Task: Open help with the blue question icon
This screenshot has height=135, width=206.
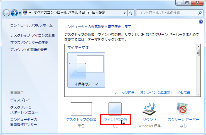Action: point(201,22)
